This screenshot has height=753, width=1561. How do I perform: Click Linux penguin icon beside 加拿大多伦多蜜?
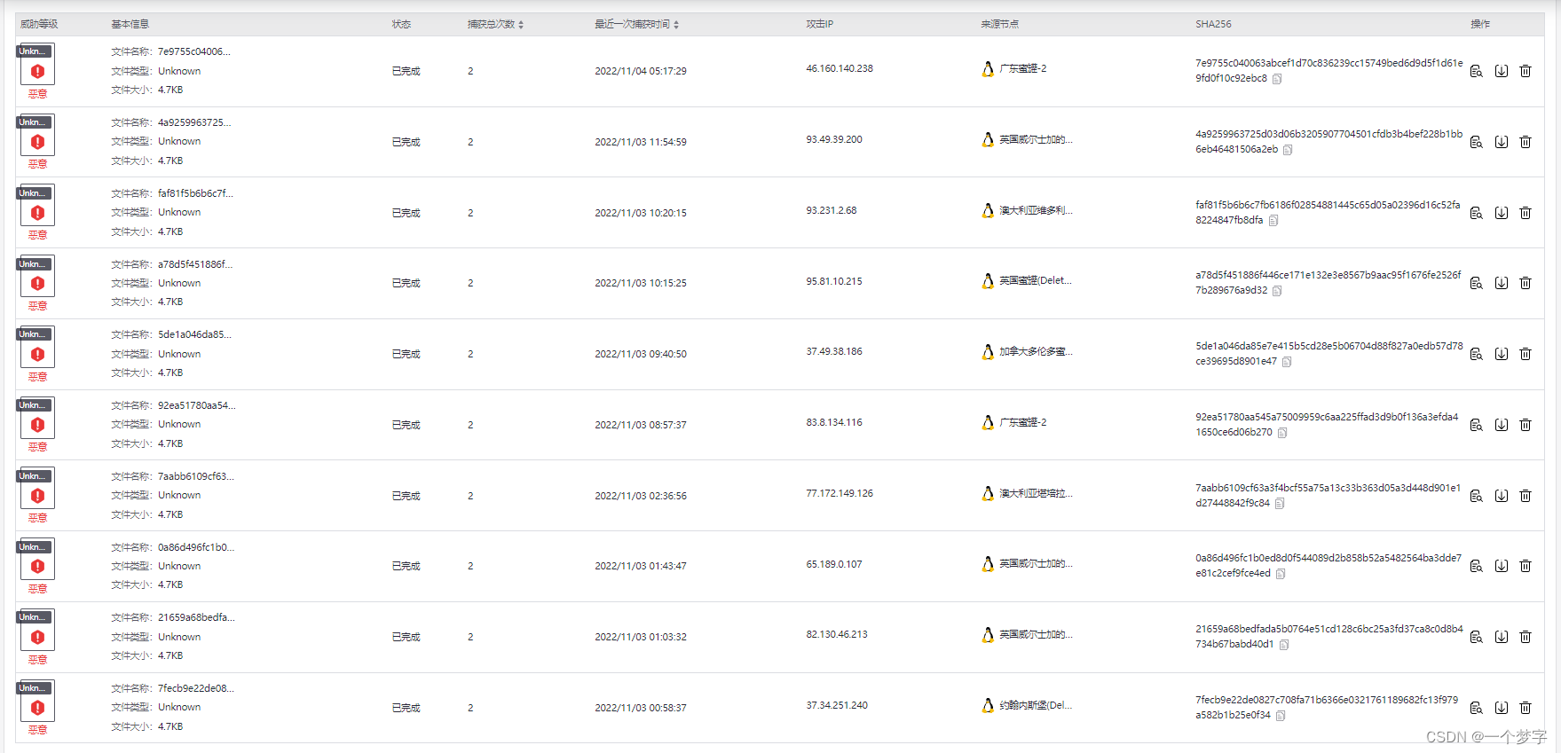pos(988,352)
